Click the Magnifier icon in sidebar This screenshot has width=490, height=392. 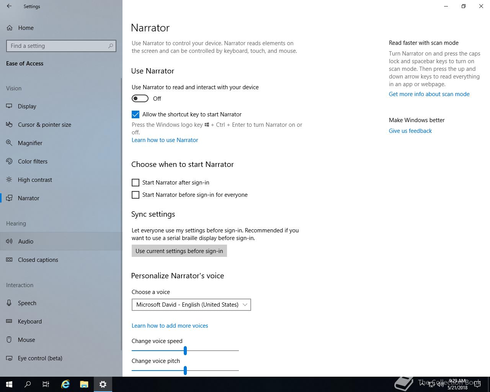click(9, 143)
